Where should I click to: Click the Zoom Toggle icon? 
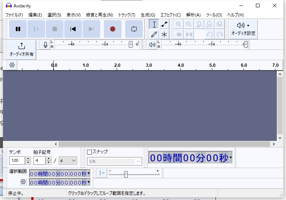click(220, 24)
